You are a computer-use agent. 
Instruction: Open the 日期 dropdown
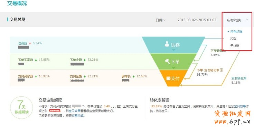pyautogui.click(x=161, y=20)
